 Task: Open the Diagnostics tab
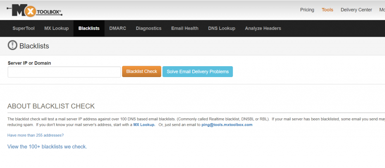tap(149, 28)
